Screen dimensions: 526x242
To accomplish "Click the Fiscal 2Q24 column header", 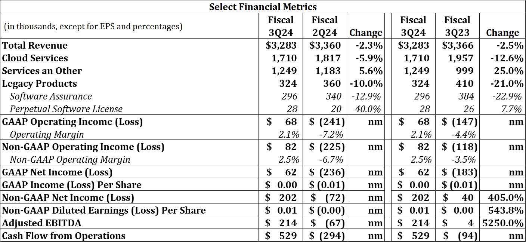I will click(325, 26).
